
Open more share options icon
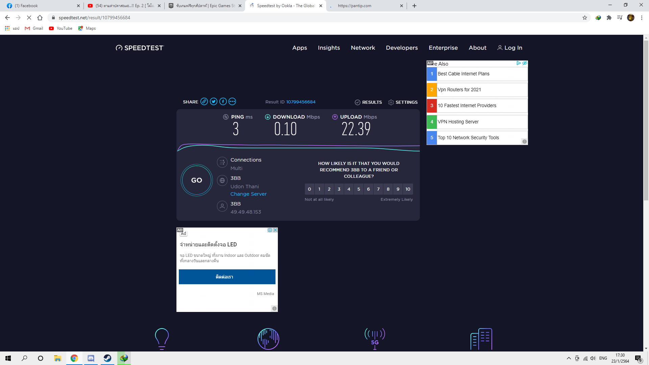[232, 101]
